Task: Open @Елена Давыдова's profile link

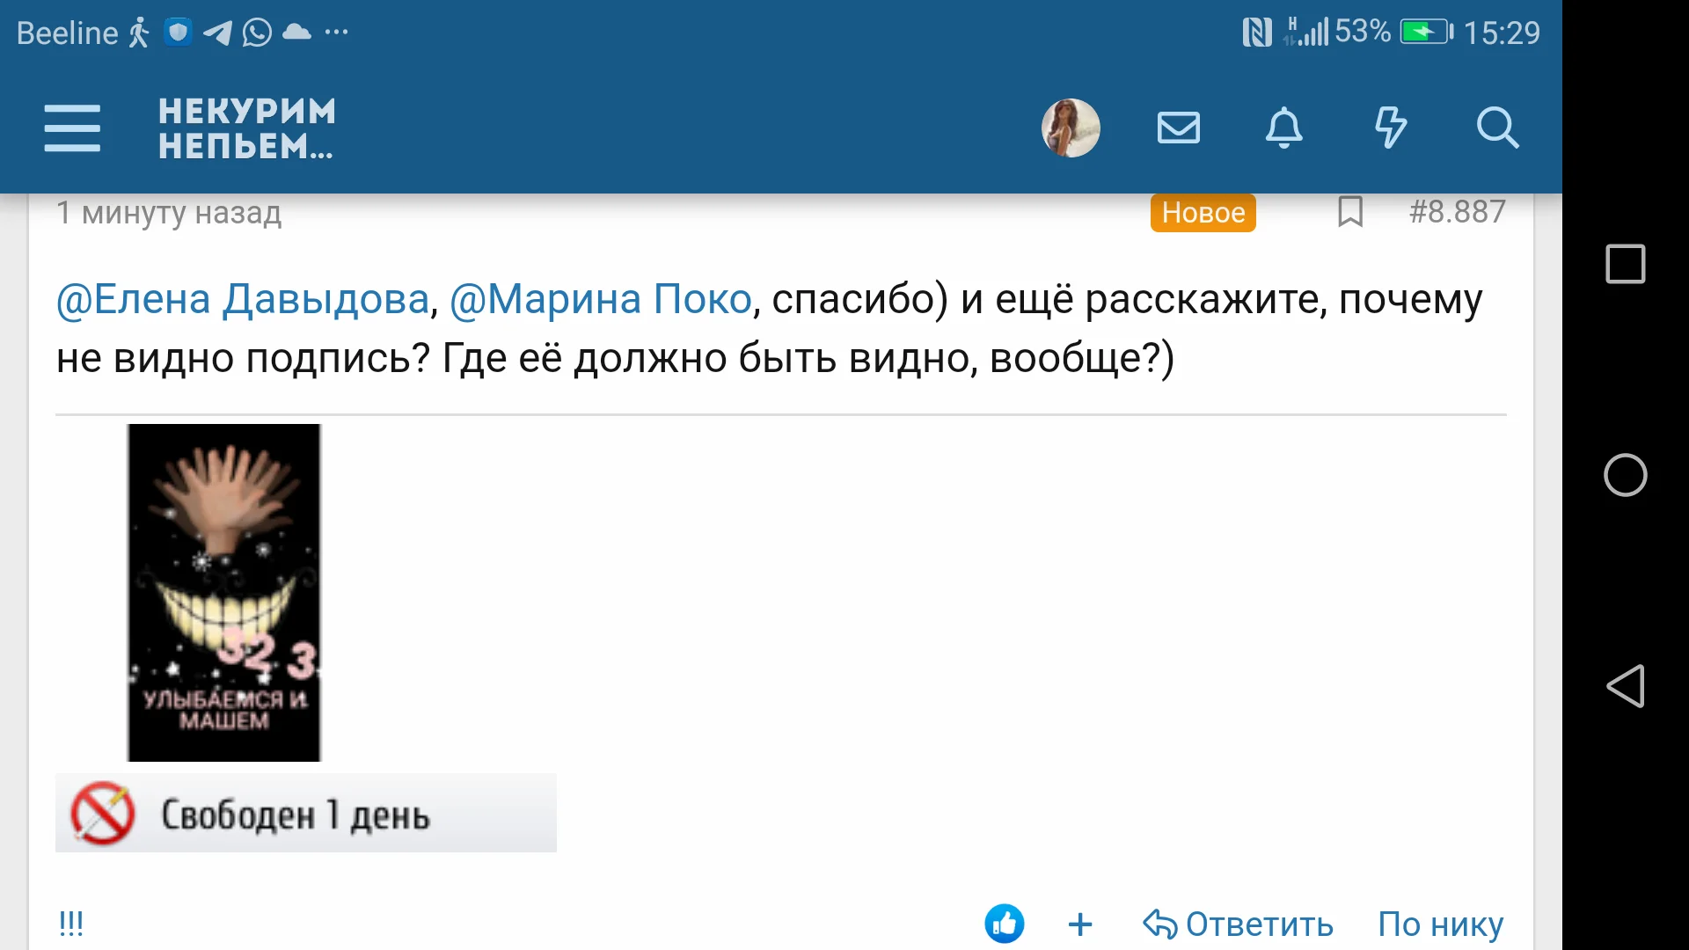Action: pos(240,299)
